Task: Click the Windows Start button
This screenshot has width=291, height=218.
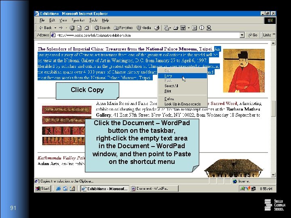Action: coord(43,189)
